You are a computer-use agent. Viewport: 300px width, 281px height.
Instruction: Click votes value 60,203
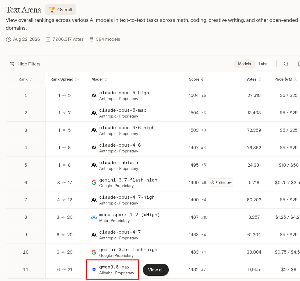click(x=254, y=200)
